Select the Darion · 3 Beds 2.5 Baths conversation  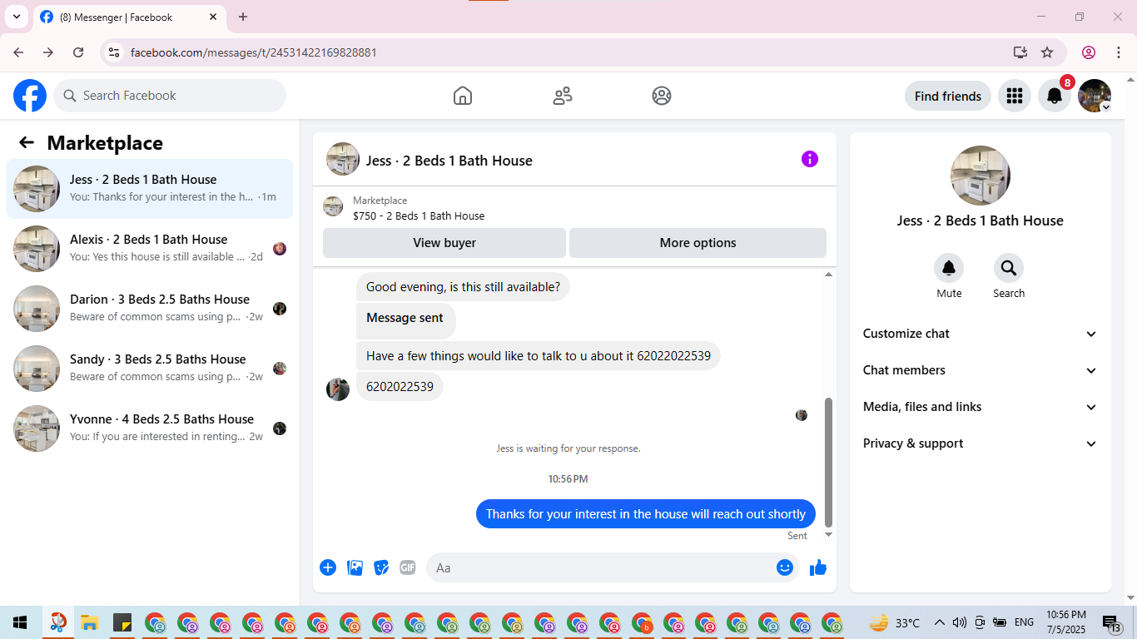tap(150, 309)
